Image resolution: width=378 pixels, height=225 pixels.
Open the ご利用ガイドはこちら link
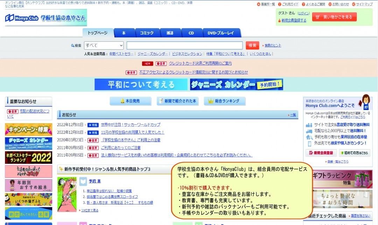tap(353, 117)
